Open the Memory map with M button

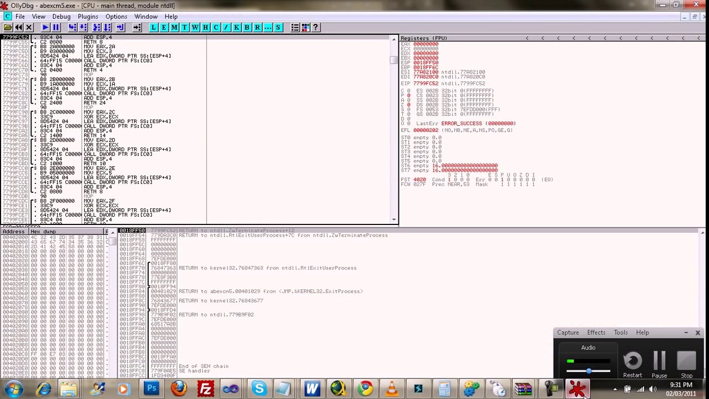(x=174, y=27)
